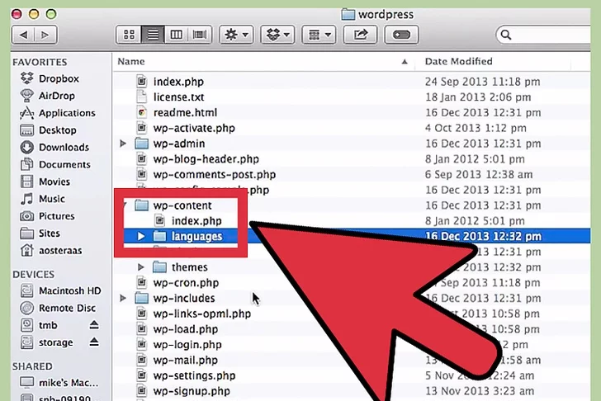Click the Share toolbar button
The width and height of the screenshot is (601, 401).
pyautogui.click(x=360, y=35)
